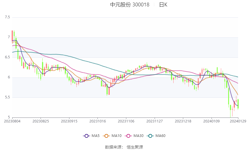Click the 7.5 price axis label
Screen dimensions: 248x150
point(7,17)
